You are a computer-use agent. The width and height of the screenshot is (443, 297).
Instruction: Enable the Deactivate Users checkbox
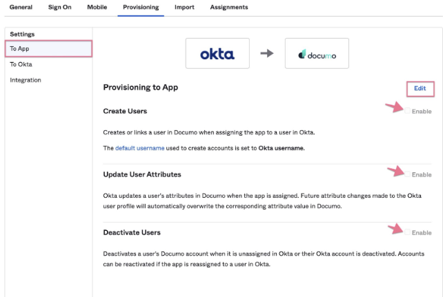pos(408,232)
